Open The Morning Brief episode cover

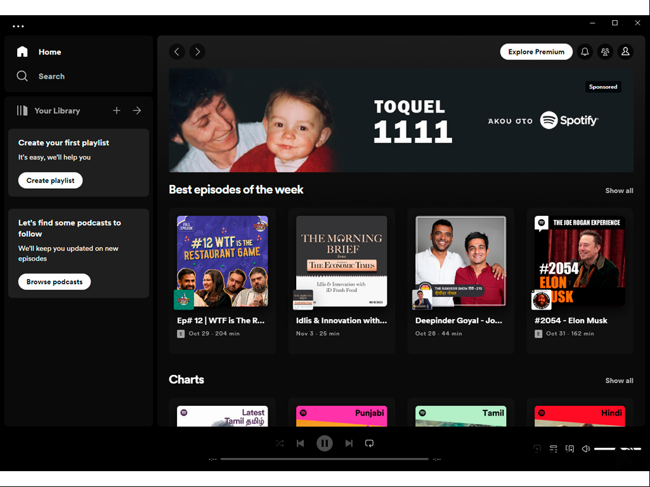tap(342, 261)
